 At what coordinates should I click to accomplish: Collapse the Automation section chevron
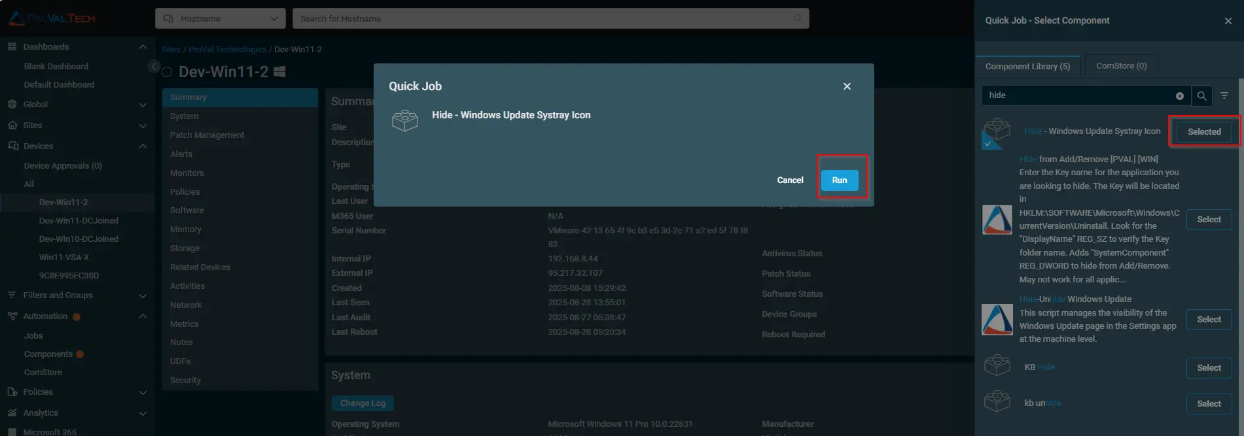tap(143, 316)
